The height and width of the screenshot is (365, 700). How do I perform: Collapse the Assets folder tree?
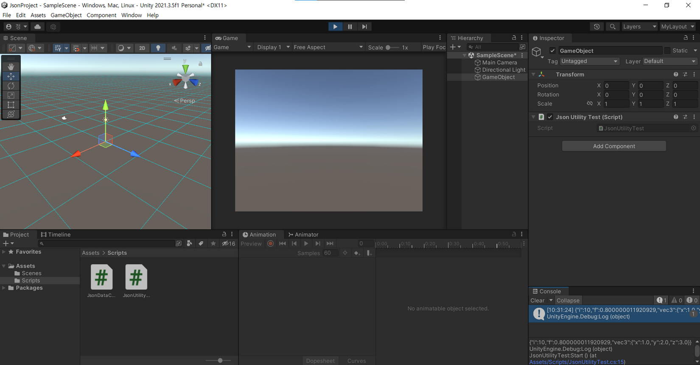[4, 266]
